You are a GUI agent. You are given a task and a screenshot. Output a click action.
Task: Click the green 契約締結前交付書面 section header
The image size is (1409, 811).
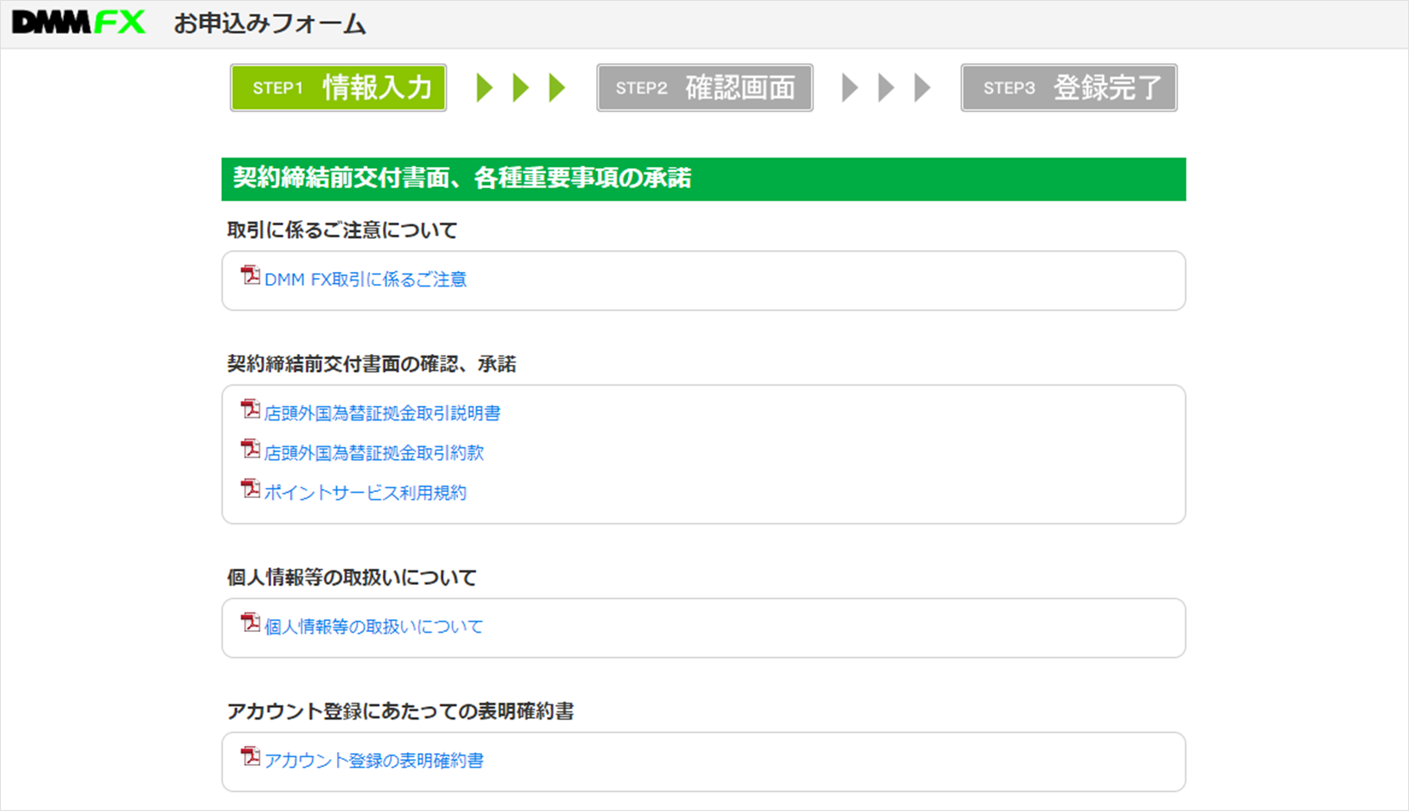[x=704, y=179]
